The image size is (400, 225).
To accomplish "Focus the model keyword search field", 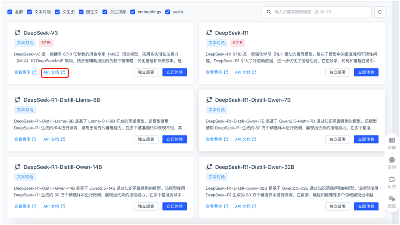I will [317, 12].
